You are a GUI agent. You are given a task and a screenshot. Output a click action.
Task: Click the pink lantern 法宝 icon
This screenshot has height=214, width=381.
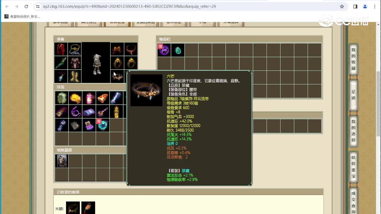pyautogui.click(x=89, y=98)
